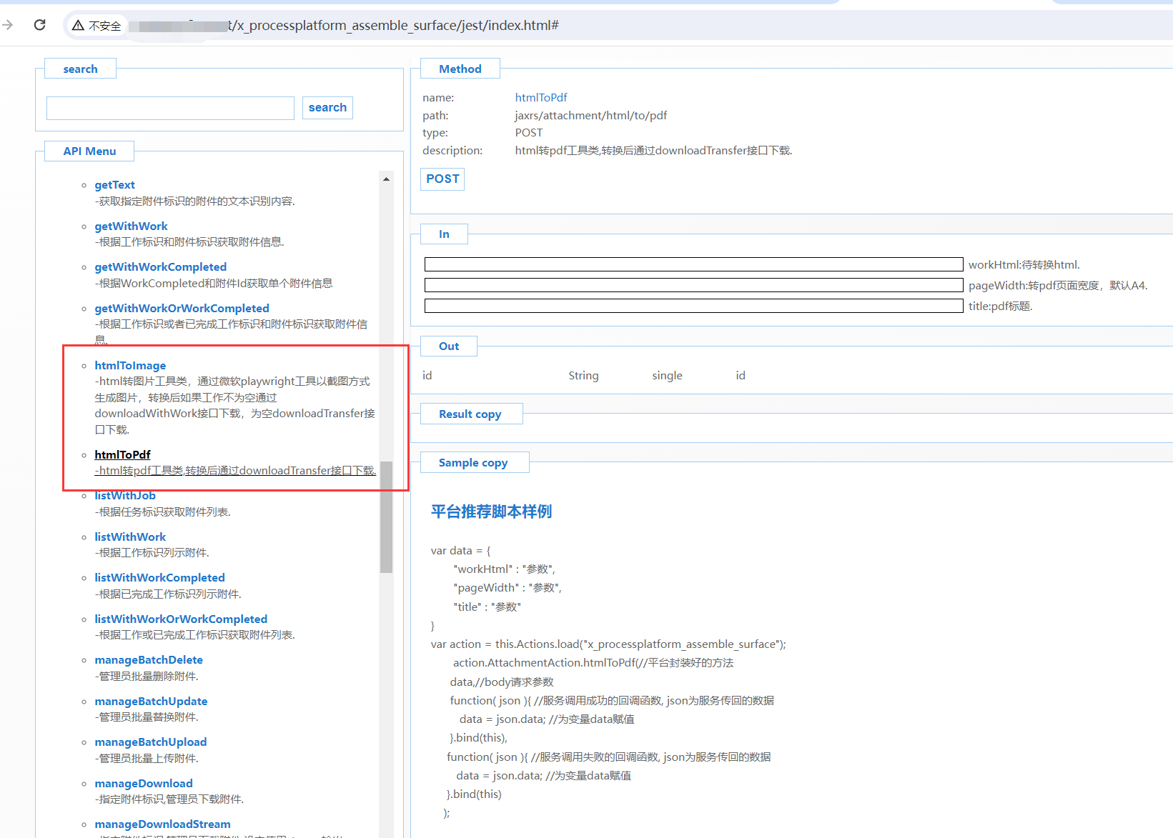This screenshot has height=838, width=1173.
Task: Click the POST button
Action: click(x=442, y=179)
